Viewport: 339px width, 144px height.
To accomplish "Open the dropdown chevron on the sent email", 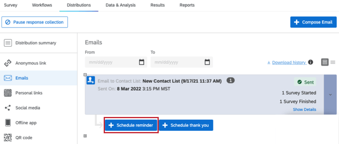I will [x=330, y=95].
